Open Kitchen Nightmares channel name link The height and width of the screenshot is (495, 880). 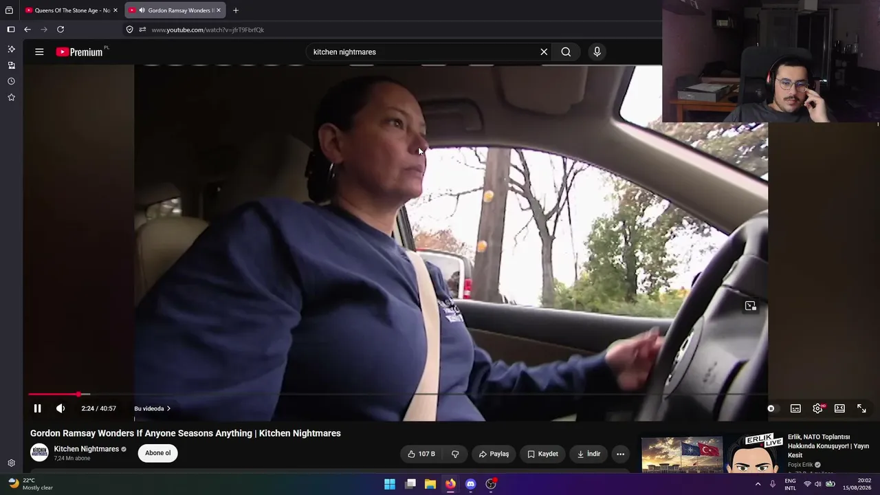[87, 449]
